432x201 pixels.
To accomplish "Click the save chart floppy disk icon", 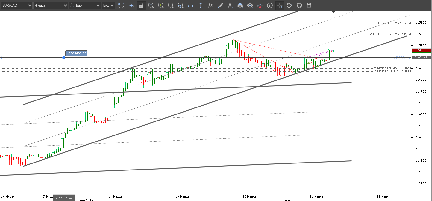I will click(309, 5).
